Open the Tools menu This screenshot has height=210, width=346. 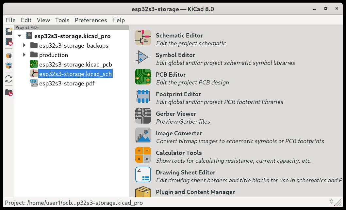[62, 20]
